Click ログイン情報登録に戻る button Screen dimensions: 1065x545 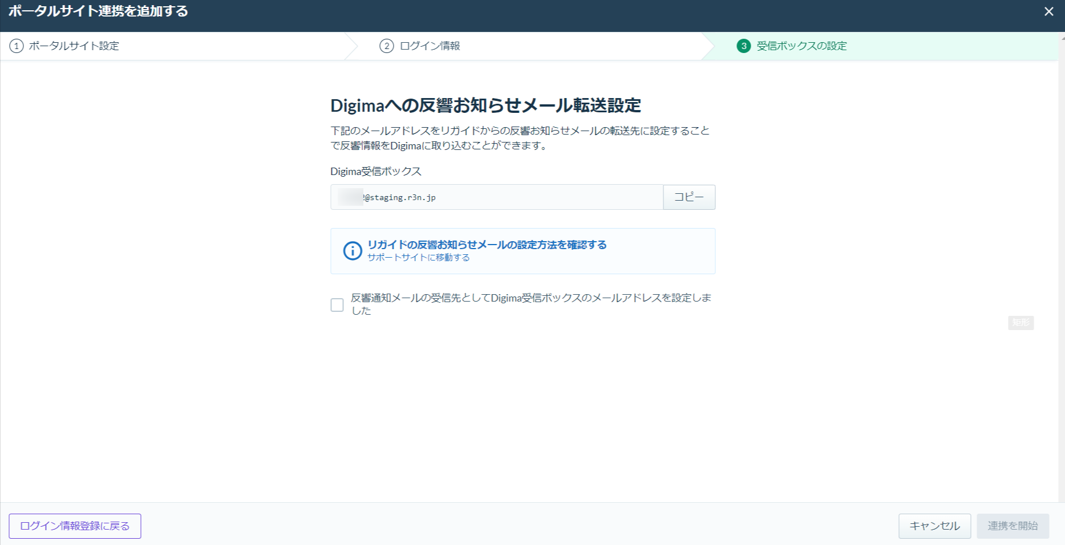pos(75,526)
